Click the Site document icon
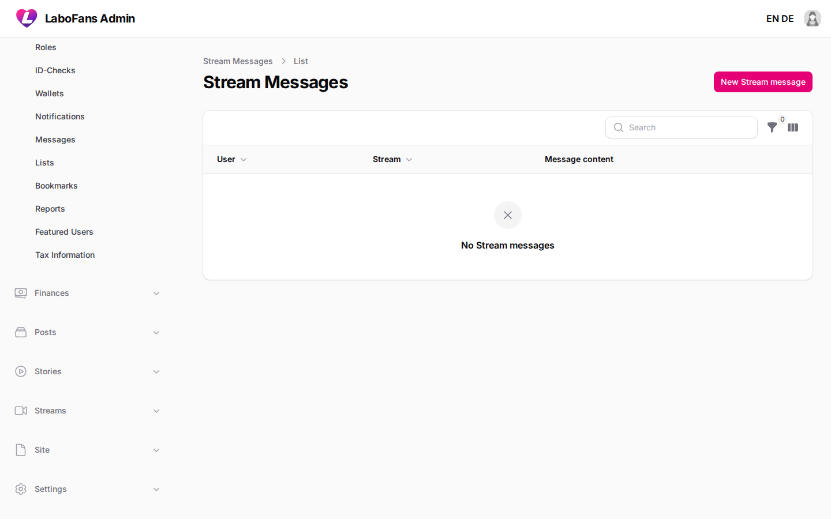This screenshot has width=831, height=519. click(x=21, y=450)
